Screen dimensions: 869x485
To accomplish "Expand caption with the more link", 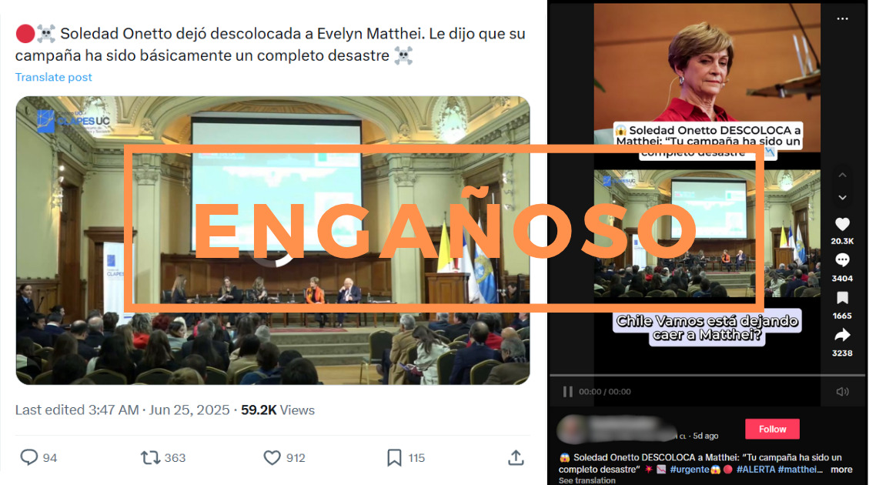I will pyautogui.click(x=841, y=470).
